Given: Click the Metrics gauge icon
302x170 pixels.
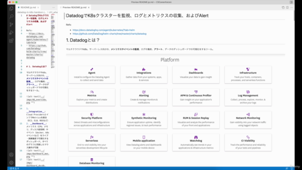Looking at the screenshot, I should pyautogui.click(x=92, y=92).
